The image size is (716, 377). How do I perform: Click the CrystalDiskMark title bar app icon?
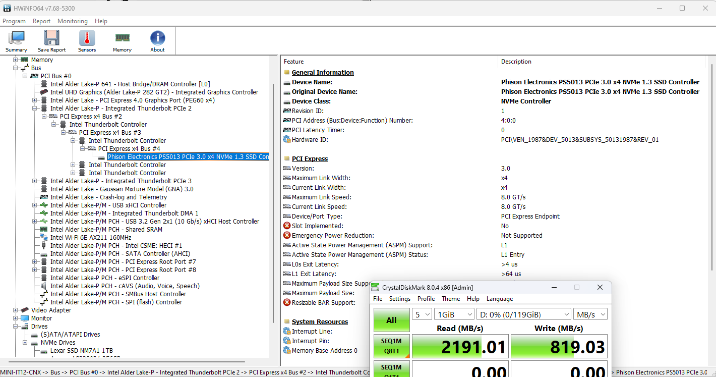tap(375, 288)
